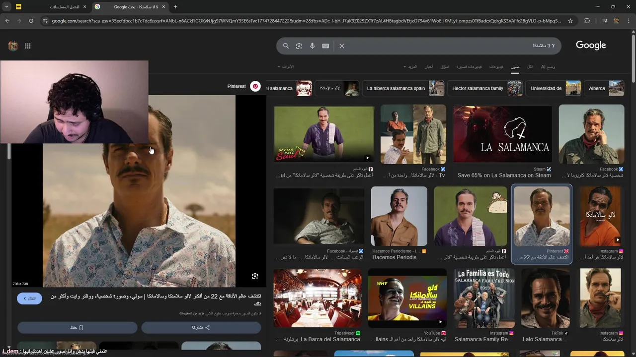Click the Pinterest logo icon in preview

tap(255, 86)
